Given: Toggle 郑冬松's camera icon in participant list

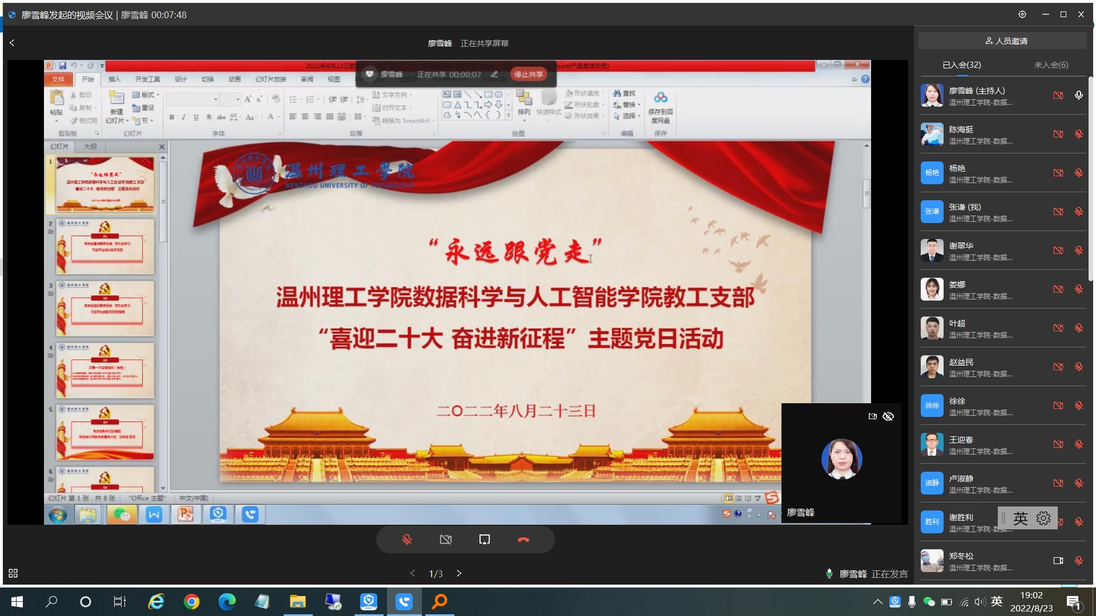Looking at the screenshot, I should (x=1058, y=561).
